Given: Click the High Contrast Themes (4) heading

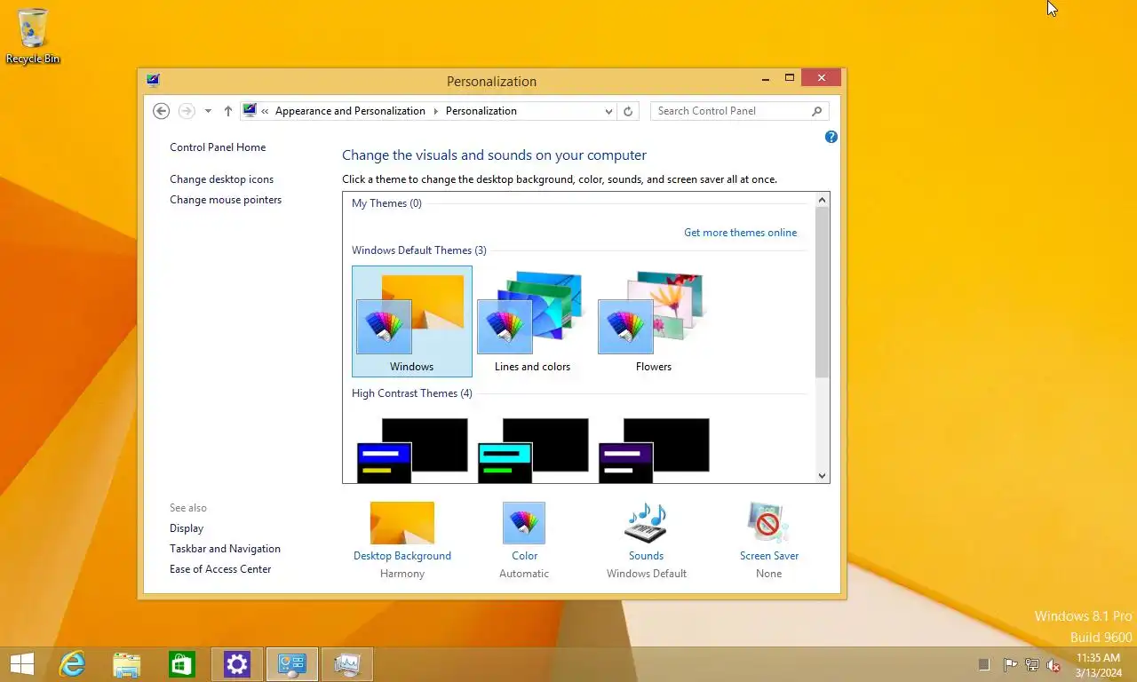Looking at the screenshot, I should [412, 393].
